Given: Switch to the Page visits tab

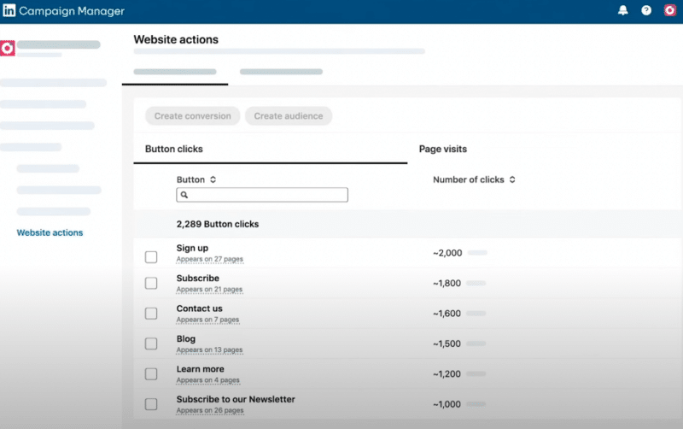Looking at the screenshot, I should coord(443,149).
